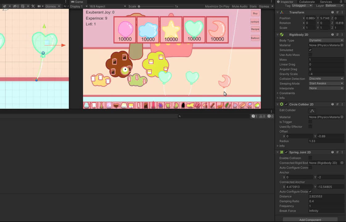Click the hidden objects eye-slash icon
Screen dimensions: 346x222
click(x=16, y=6)
